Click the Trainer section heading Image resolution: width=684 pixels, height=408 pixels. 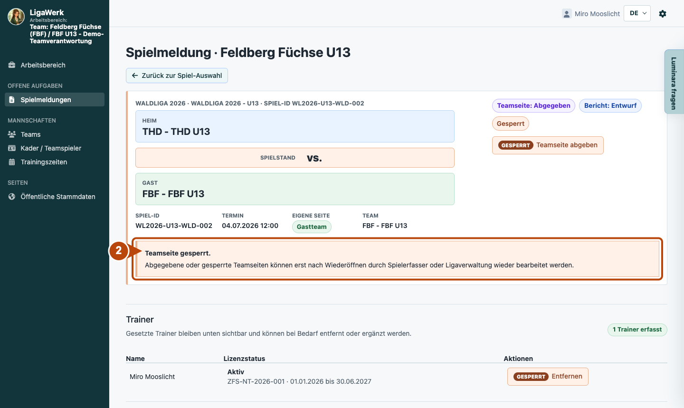point(140,320)
